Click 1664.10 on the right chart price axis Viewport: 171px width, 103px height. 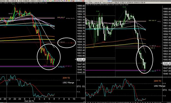tap(167, 17)
